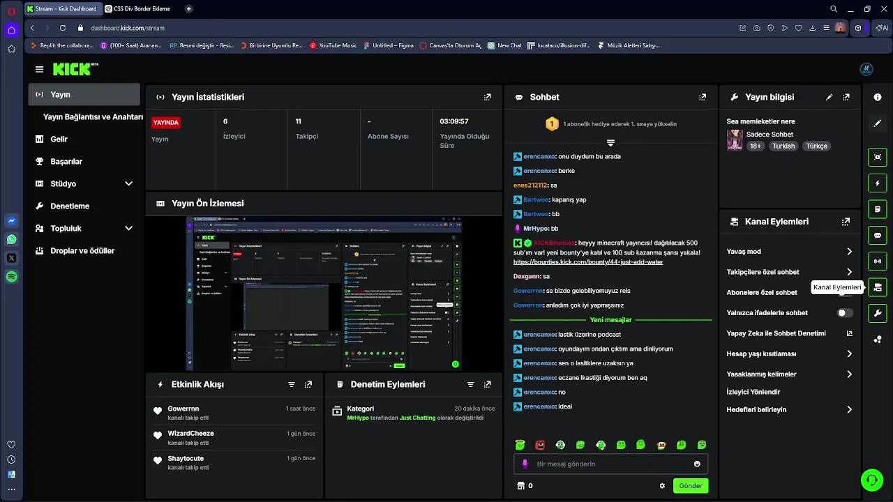Toggle the Kanal Eylemleri widget icon
The width and height of the screenshot is (893, 502).
pyautogui.click(x=878, y=287)
